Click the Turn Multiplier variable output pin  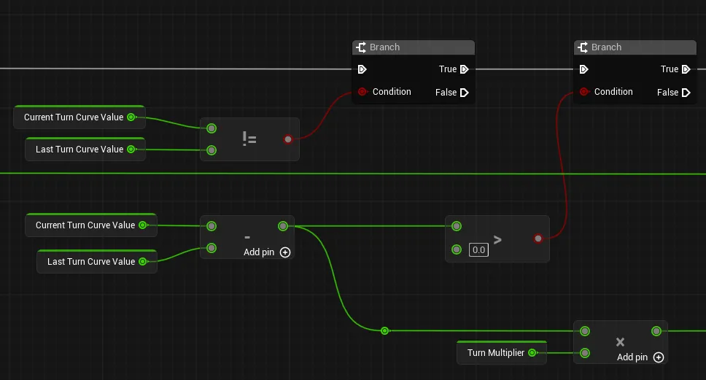point(532,352)
